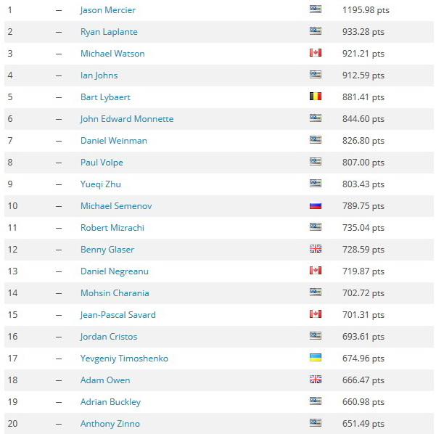Screen dimensions: 436x434
Task: Click the UK flag beside Benny Glaser
Action: (316, 249)
